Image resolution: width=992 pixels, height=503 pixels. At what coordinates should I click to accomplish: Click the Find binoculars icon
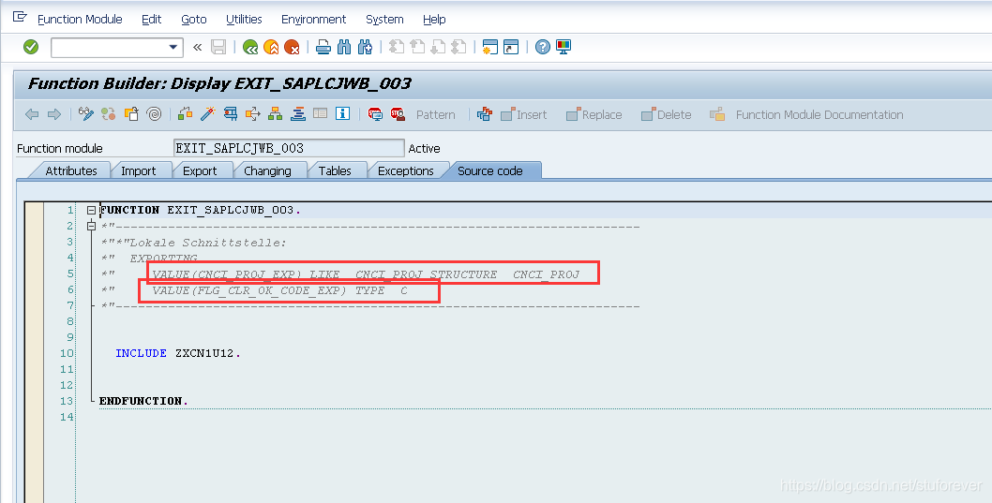coord(344,47)
